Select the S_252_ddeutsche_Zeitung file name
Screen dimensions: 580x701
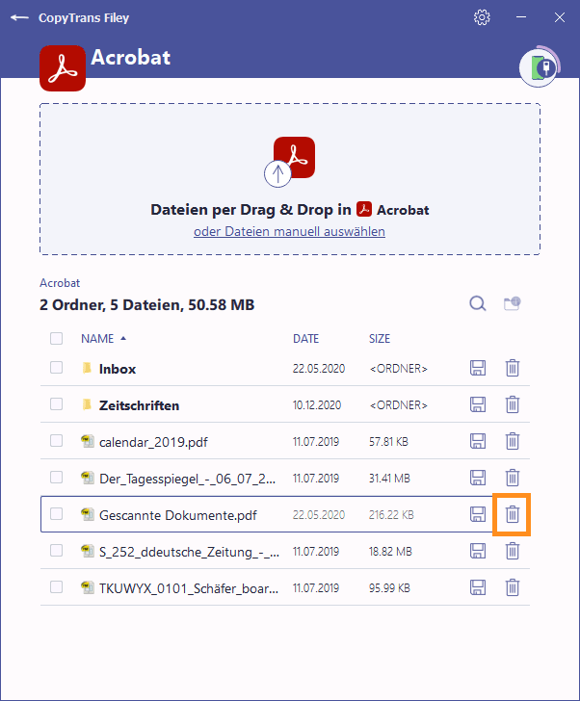(x=189, y=552)
